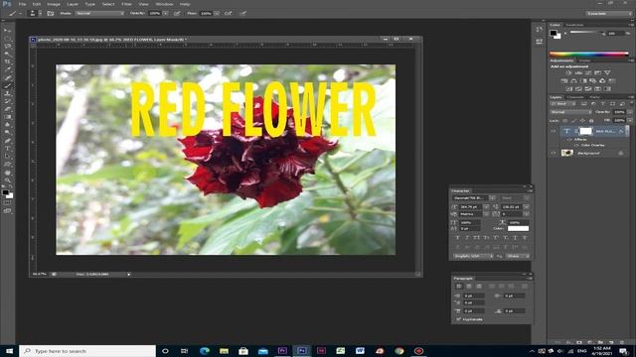Select the Clone Stamp tool
Viewport: 636px width, 357px height.
7,93
